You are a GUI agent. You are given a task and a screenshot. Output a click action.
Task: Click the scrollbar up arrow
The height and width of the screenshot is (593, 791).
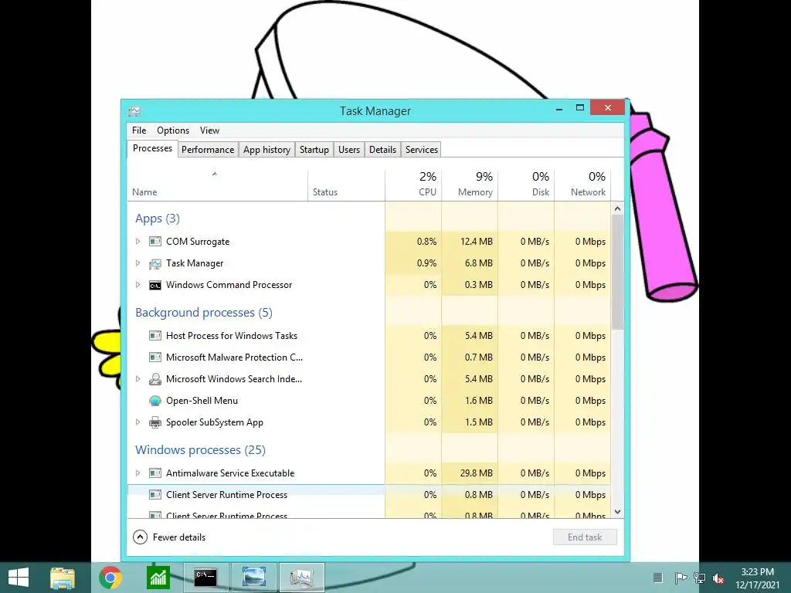click(x=617, y=208)
